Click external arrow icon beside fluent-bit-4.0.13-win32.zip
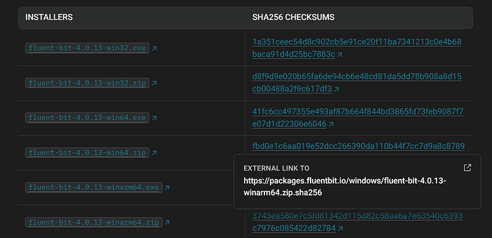492x238 pixels. tap(154, 84)
